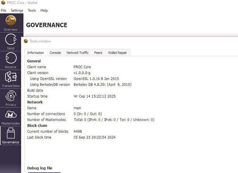Open the File menu

pyautogui.click(x=4, y=10)
